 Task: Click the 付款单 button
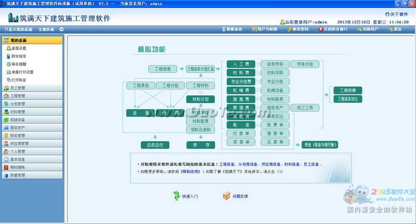[241, 133]
